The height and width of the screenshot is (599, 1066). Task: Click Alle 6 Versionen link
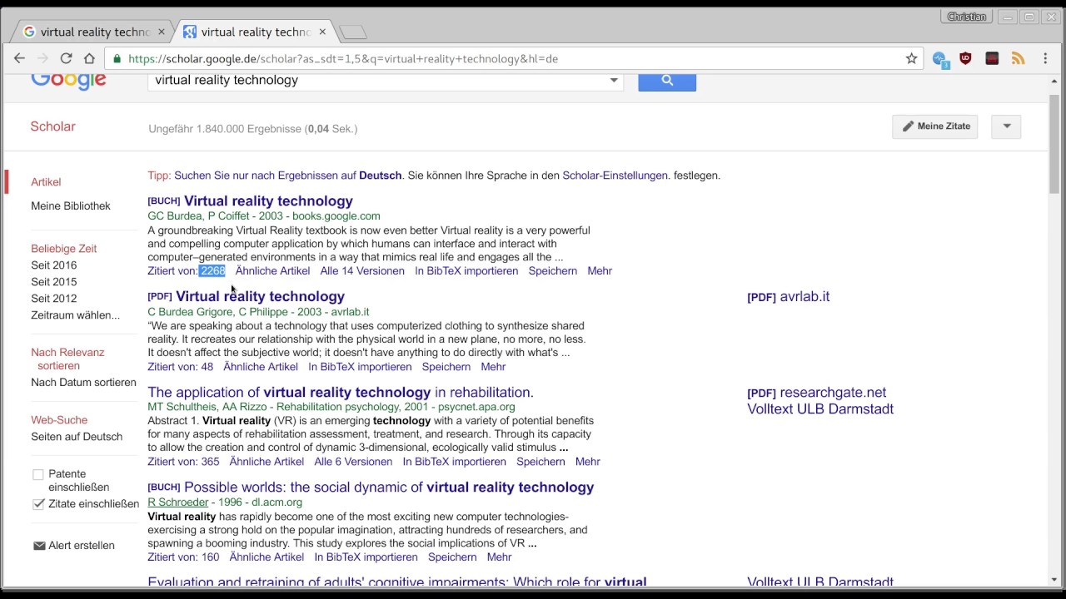tap(353, 462)
